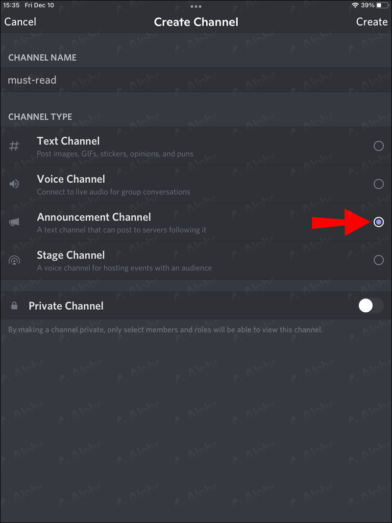This screenshot has height=523, width=392.
Task: Click the padlock Private Channel icon
Action: [14, 305]
